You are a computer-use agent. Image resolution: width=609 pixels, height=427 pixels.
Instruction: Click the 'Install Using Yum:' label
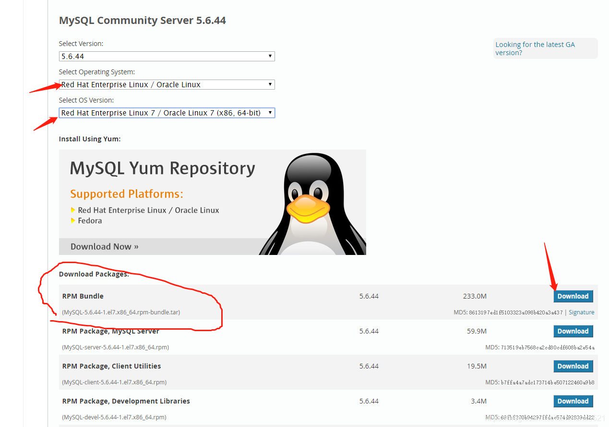click(90, 139)
